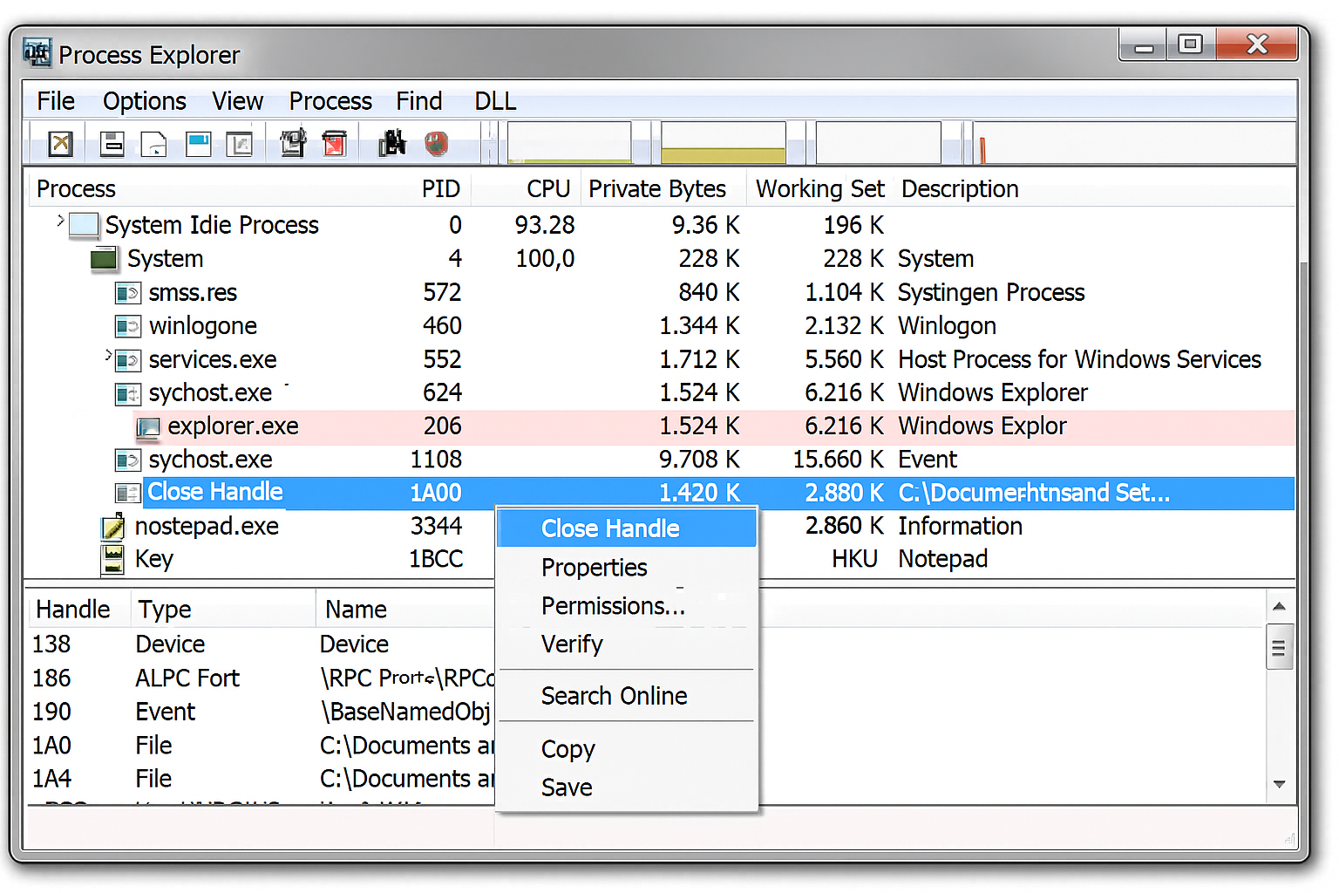Choose Verify in the context menu
This screenshot has width=1339, height=893.
tap(626, 644)
